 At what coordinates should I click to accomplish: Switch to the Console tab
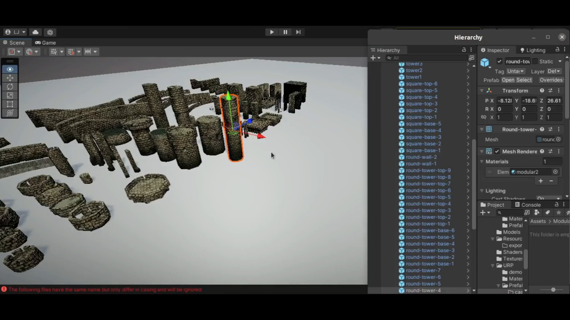point(528,205)
